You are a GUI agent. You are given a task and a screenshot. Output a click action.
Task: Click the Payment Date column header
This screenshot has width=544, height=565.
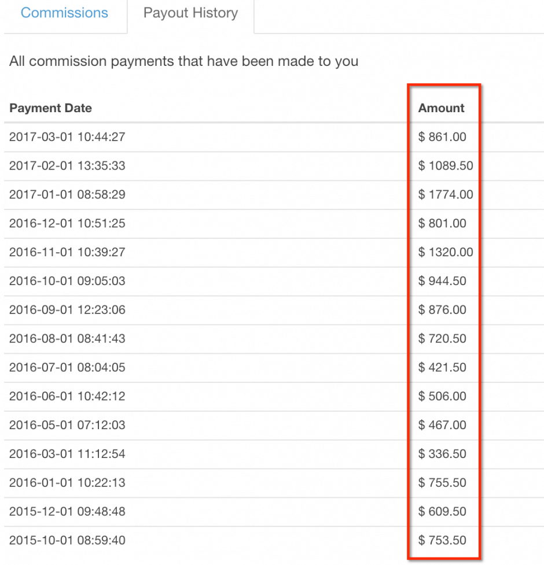[50, 108]
